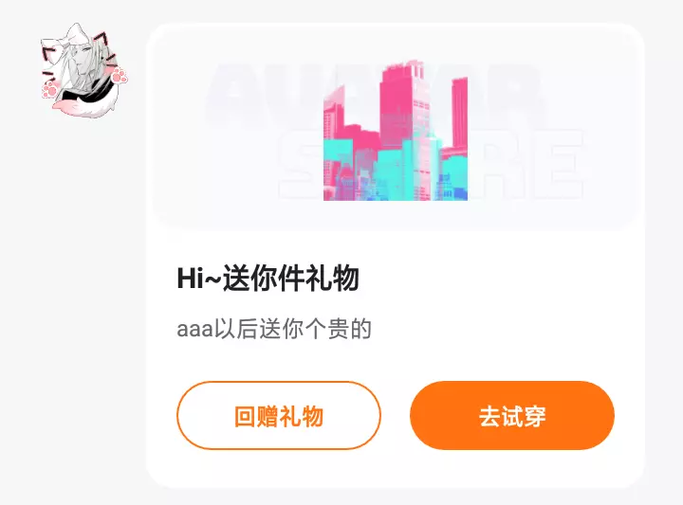Click the faded STORE watermark text
The width and height of the screenshot is (683, 505).
(x=432, y=165)
